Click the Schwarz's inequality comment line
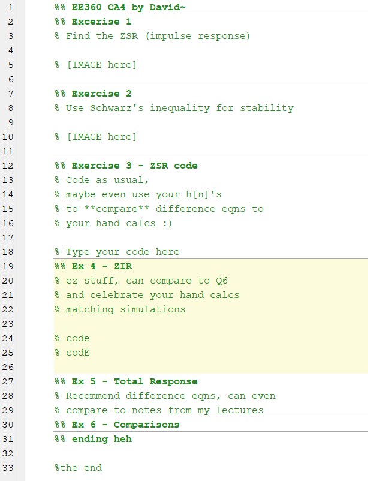 point(174,108)
